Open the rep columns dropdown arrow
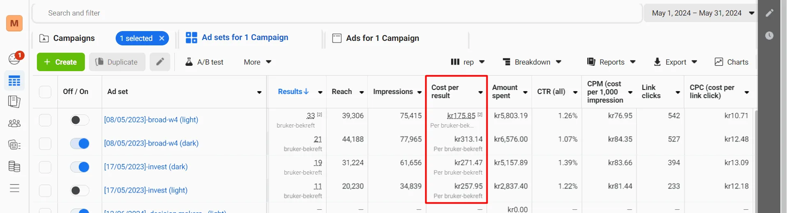 coord(482,62)
